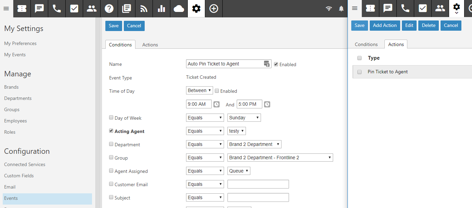Image resolution: width=472 pixels, height=208 pixels.
Task: Switch to Conditions tab in right panel
Action: click(x=366, y=44)
